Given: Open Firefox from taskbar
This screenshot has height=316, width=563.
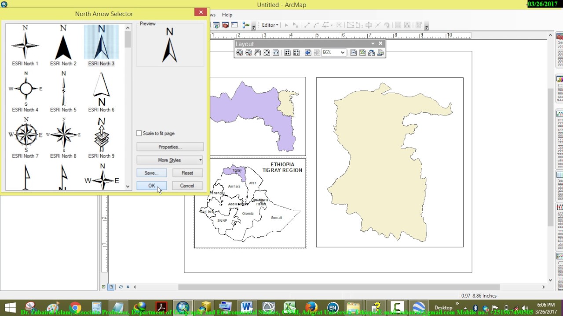Looking at the screenshot, I should click(x=311, y=307).
